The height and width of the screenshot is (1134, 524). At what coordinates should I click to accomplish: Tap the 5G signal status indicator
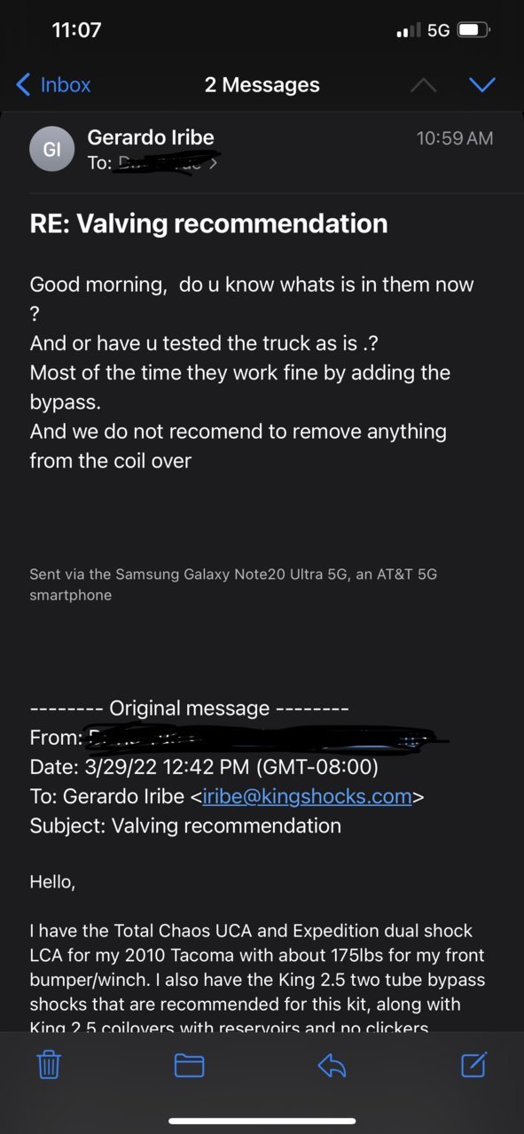pyautogui.click(x=438, y=30)
